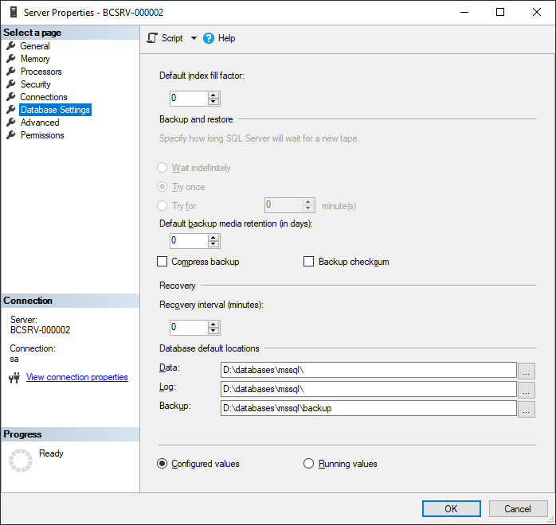Browse for the Log default location
This screenshot has width=556, height=525.
[527, 390]
